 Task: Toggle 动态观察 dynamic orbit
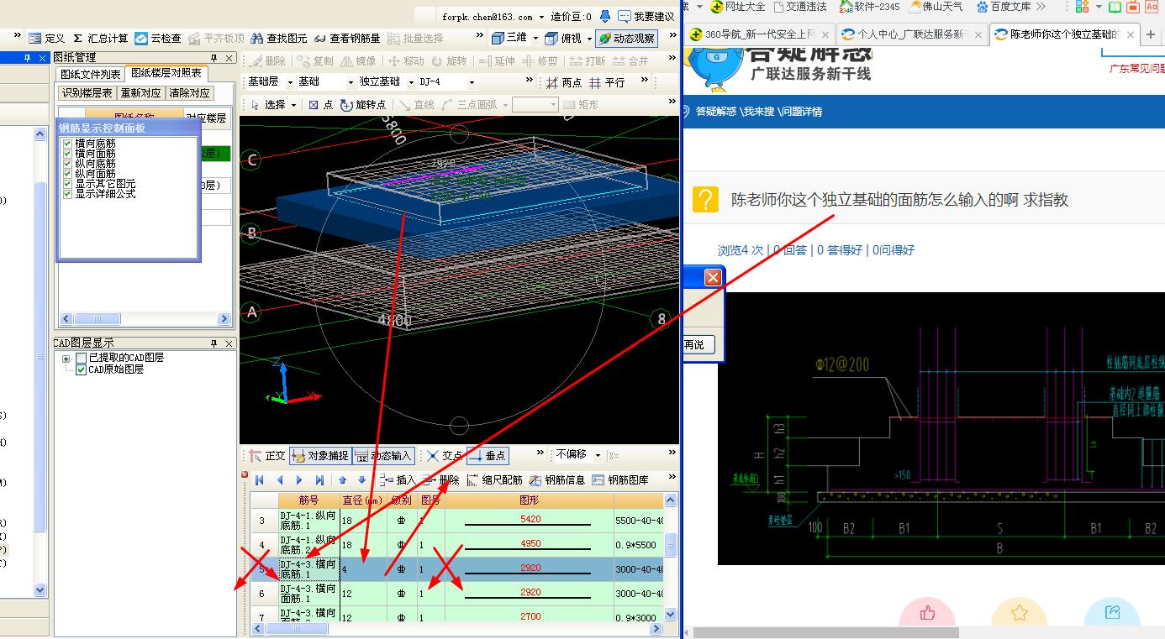pos(626,38)
